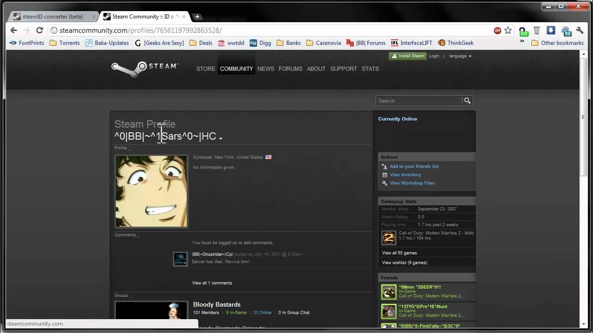Click the View Workshop Files link

(x=412, y=183)
